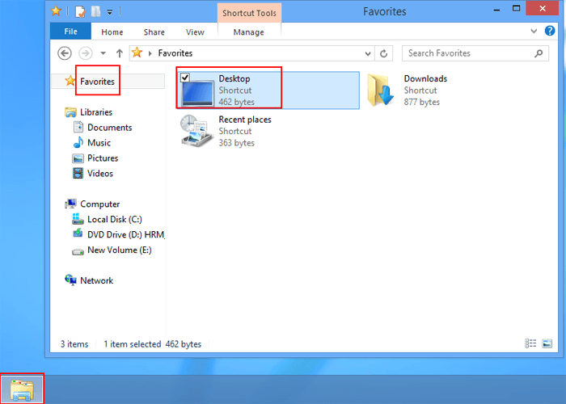Click the Network globe icon
The image size is (566, 404).
click(x=70, y=280)
